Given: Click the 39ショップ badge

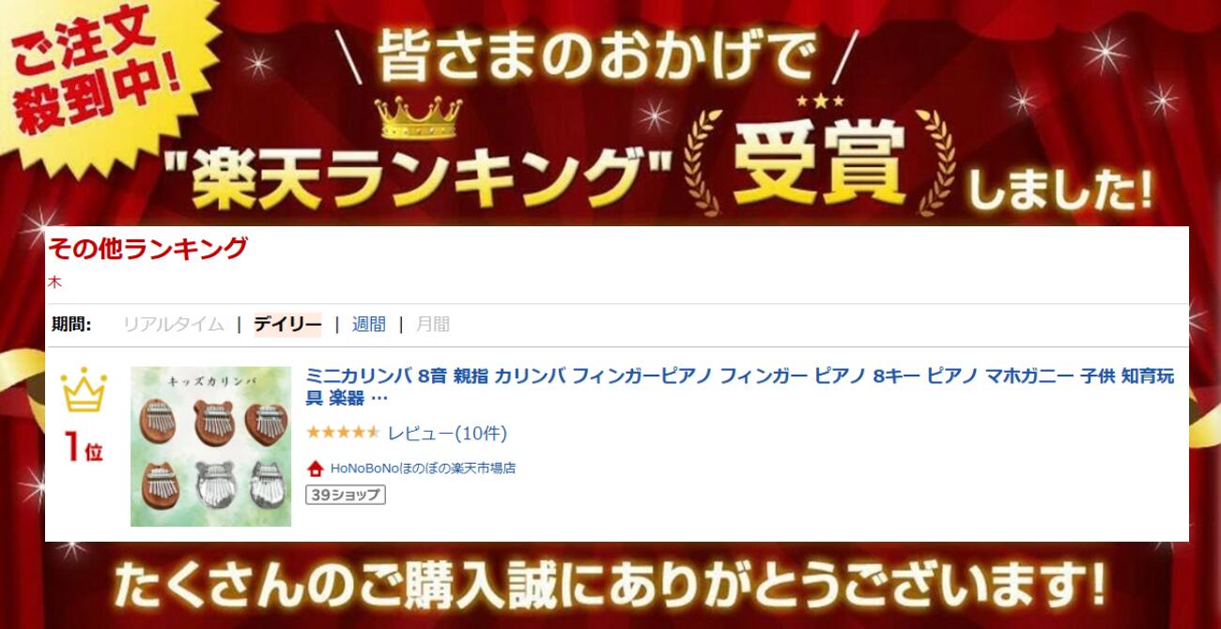Looking at the screenshot, I should coord(346,495).
